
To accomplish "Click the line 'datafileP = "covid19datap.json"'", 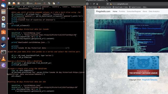I will (26, 33).
